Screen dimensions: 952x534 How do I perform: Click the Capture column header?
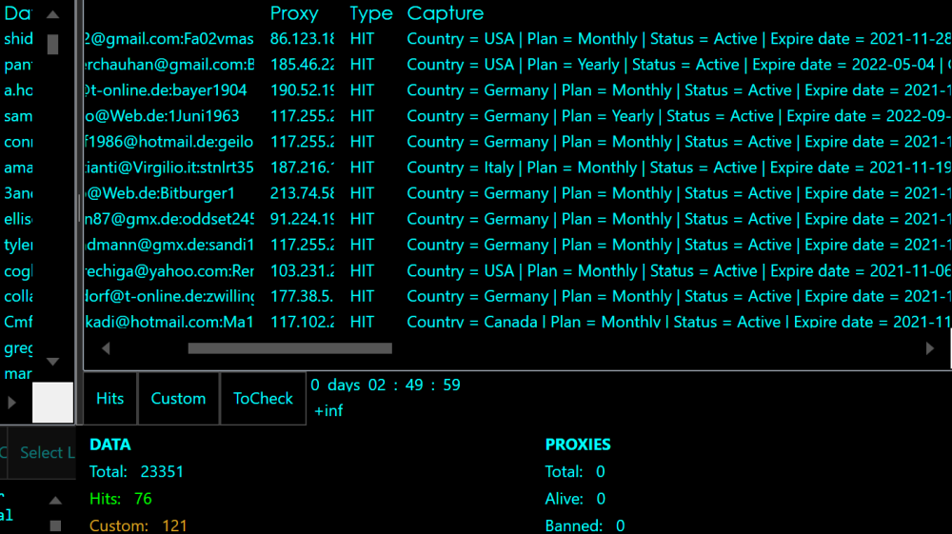click(x=445, y=13)
